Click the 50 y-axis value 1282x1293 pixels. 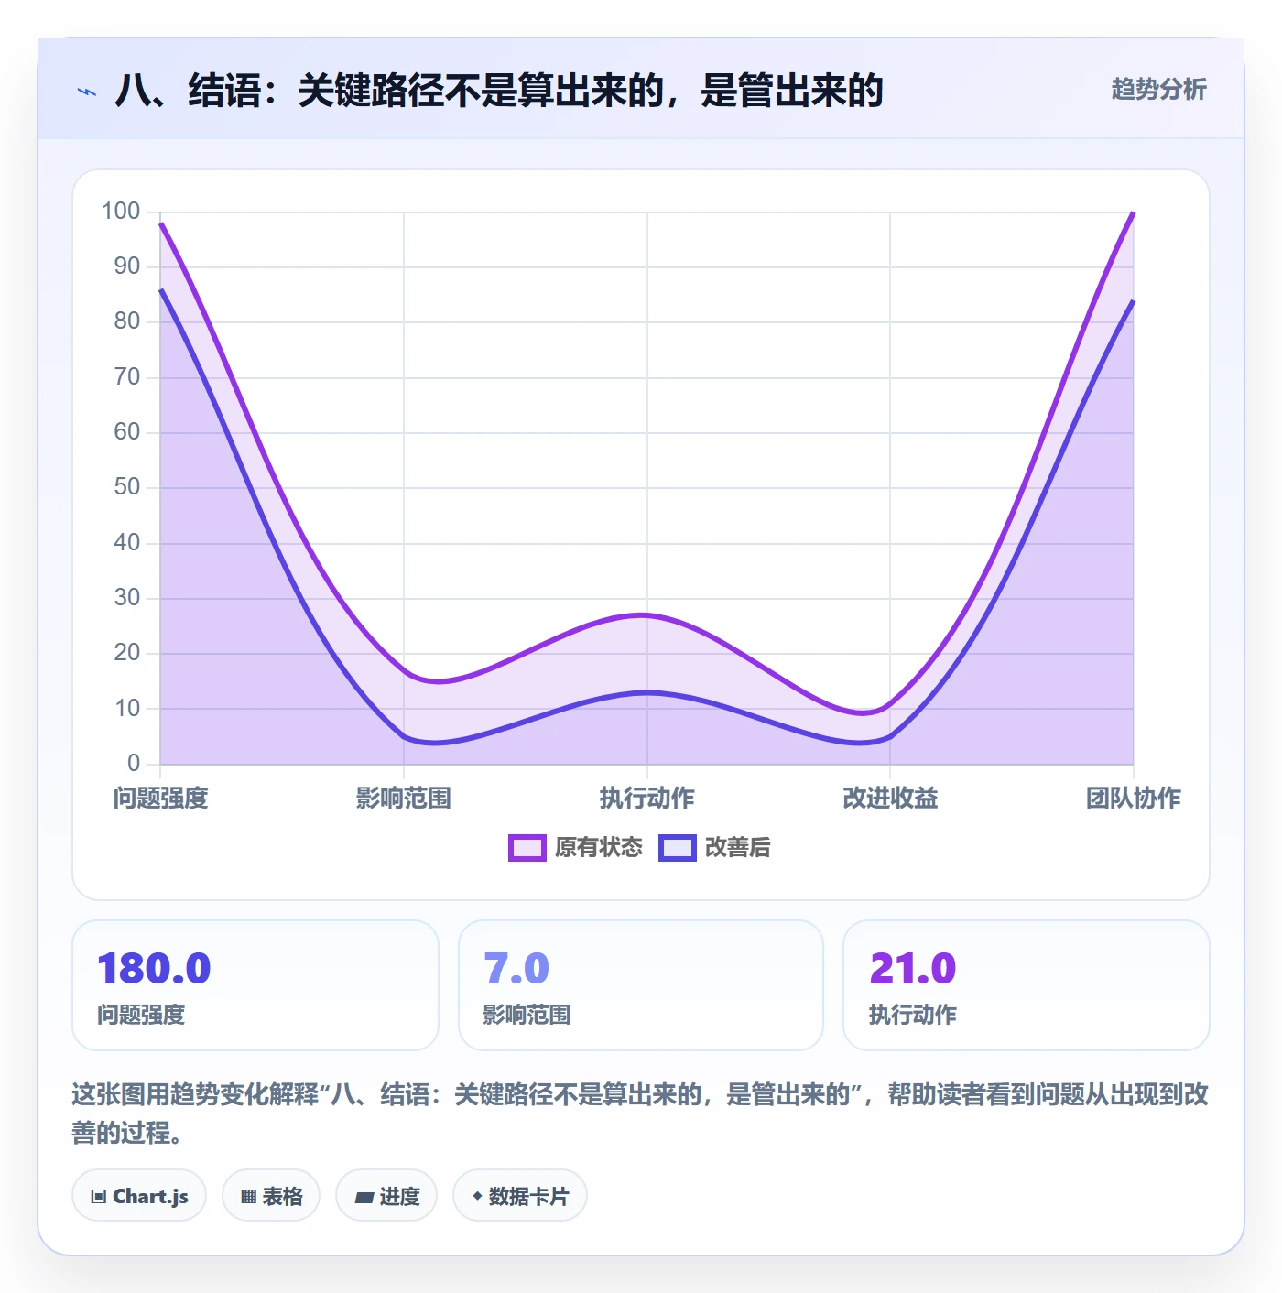pyautogui.click(x=127, y=487)
